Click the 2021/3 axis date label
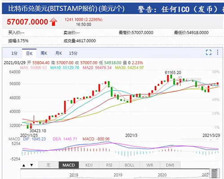 click(x=131, y=135)
